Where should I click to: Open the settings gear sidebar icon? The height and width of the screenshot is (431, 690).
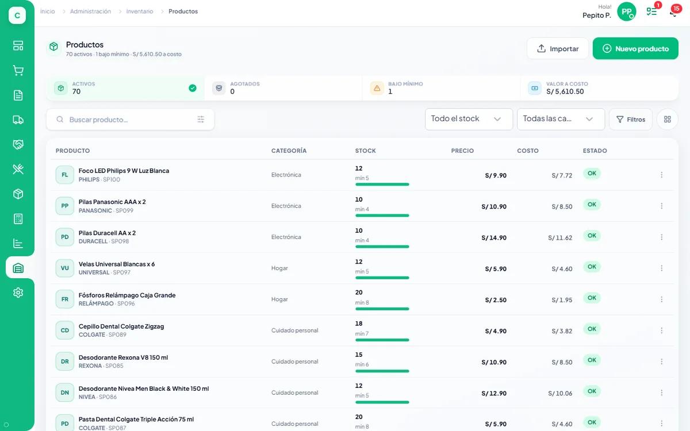click(18, 293)
